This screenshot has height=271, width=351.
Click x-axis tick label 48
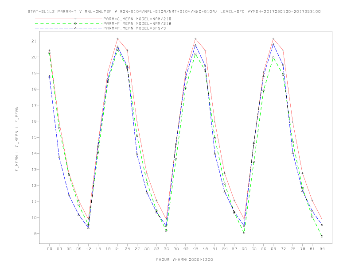205,249
